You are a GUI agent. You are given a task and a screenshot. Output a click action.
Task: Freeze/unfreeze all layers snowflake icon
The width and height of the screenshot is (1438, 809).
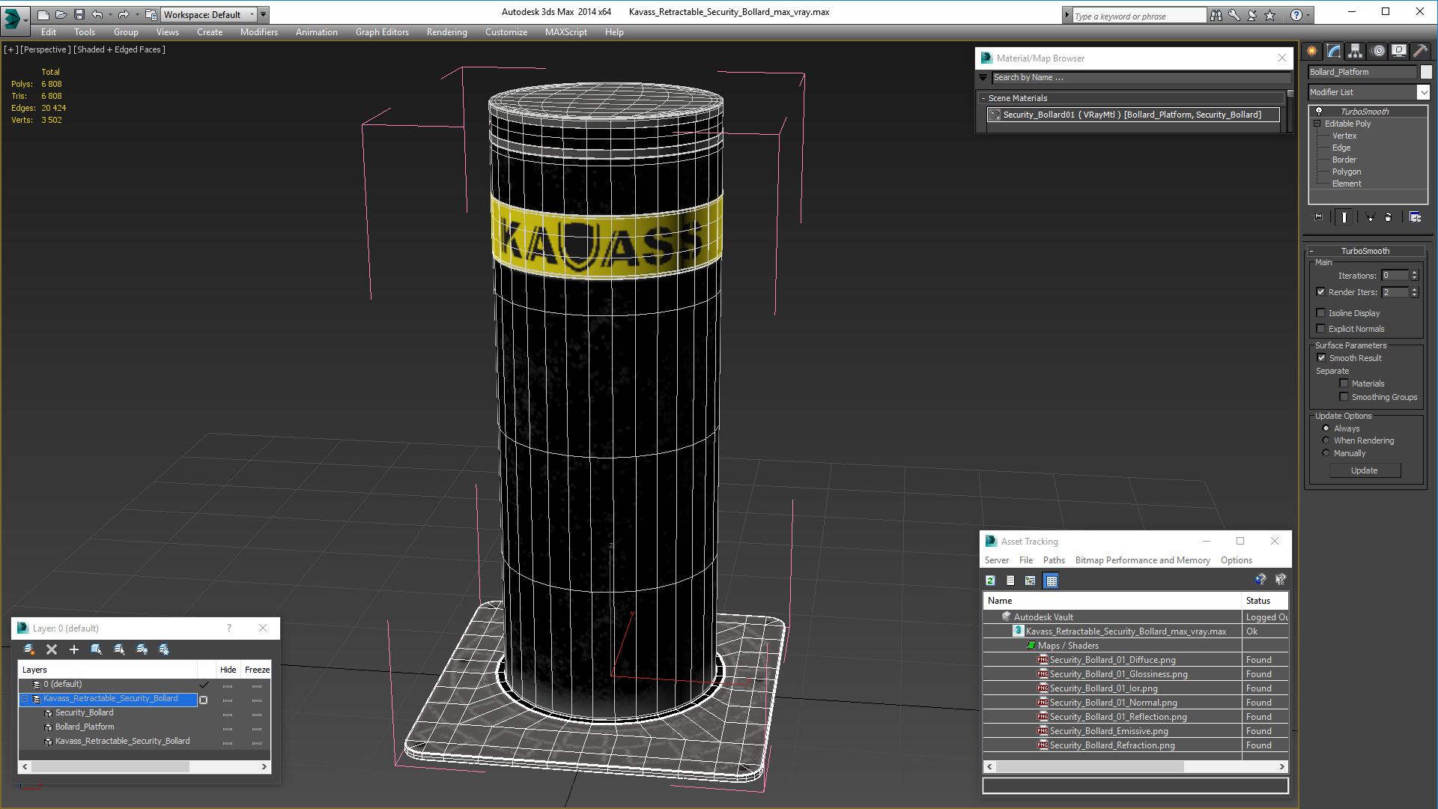[164, 649]
